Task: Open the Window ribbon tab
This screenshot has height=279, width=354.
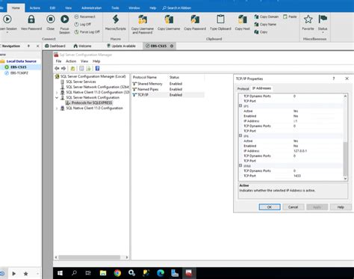Action: (134, 8)
